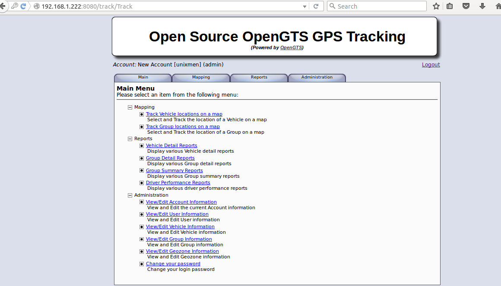Click the bullet icon beside View/Edit Geozone Information

(142, 251)
